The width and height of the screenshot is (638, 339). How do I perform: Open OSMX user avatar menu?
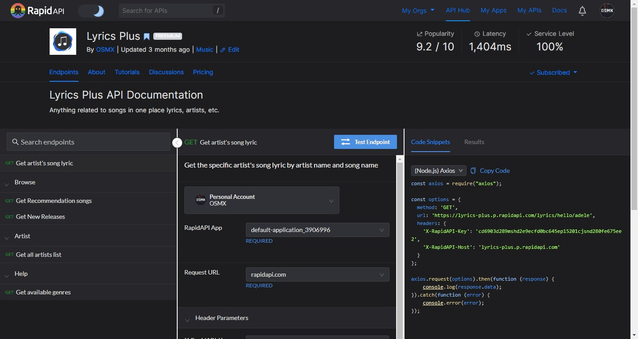pos(607,11)
